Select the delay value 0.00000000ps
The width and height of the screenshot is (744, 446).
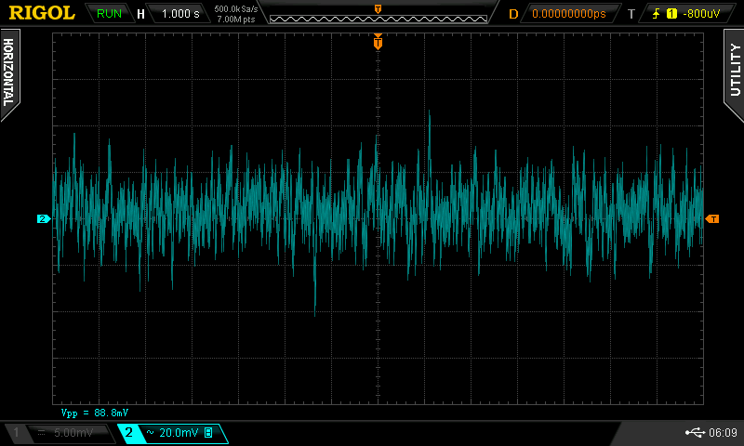point(569,14)
